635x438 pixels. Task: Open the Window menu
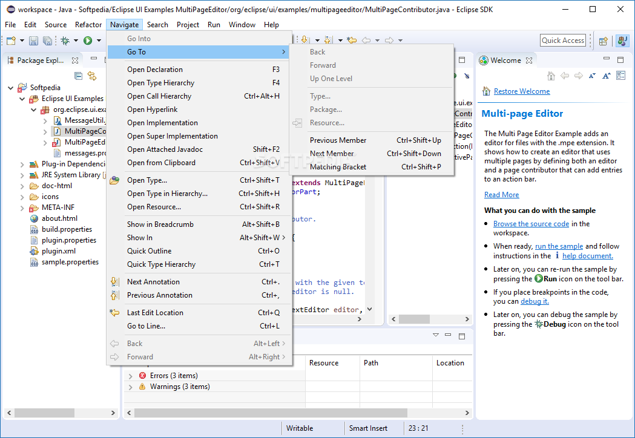point(242,25)
